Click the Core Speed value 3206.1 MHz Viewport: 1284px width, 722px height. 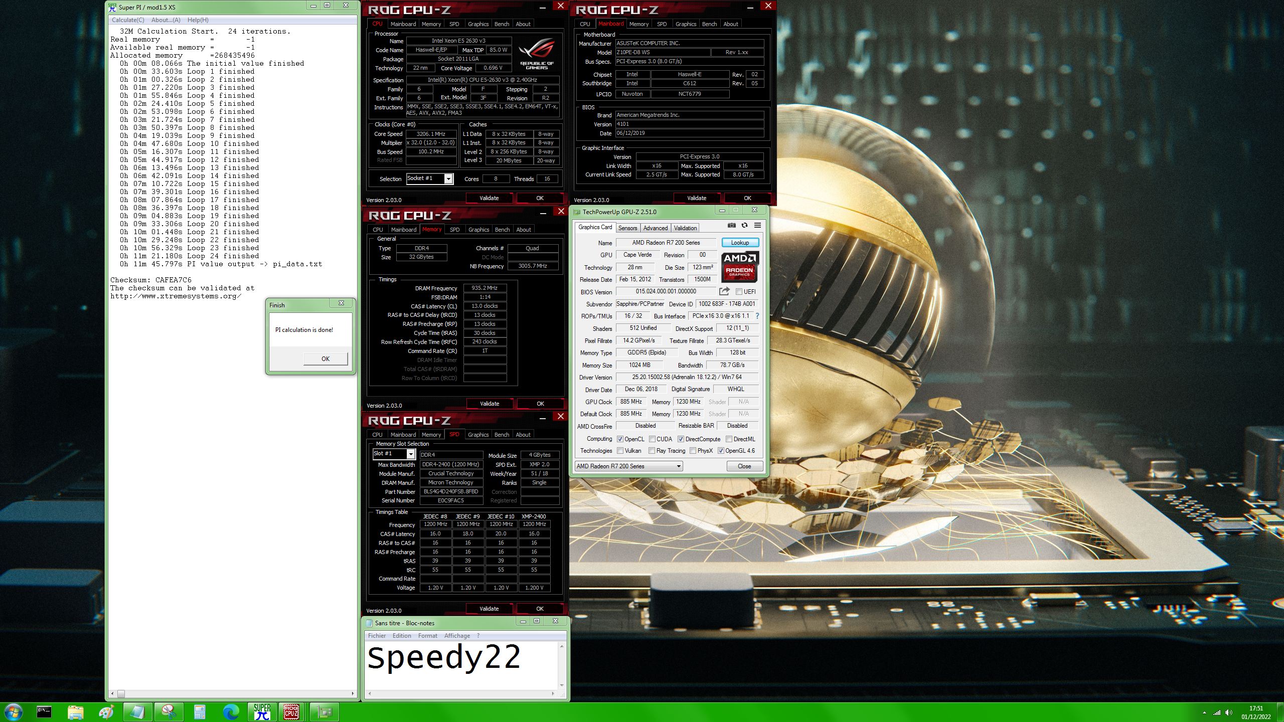coord(431,134)
